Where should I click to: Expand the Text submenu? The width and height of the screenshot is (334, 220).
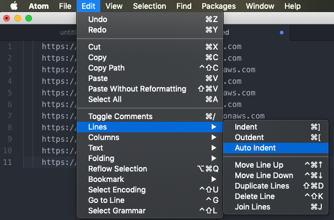pyautogui.click(x=150, y=148)
